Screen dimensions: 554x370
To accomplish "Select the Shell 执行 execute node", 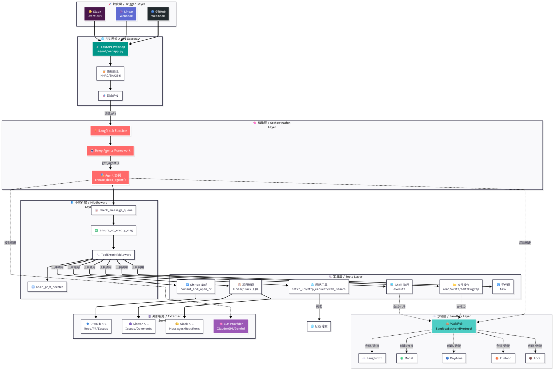I will [x=400, y=287].
